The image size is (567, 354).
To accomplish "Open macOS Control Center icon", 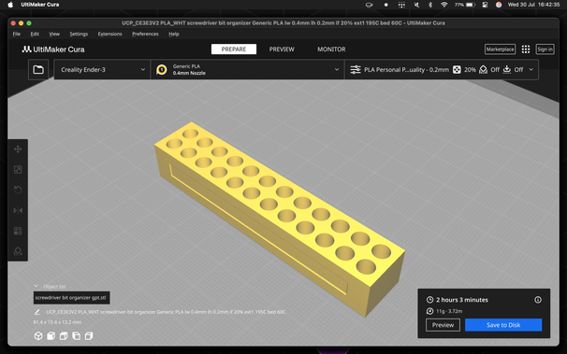I will point(485,5).
